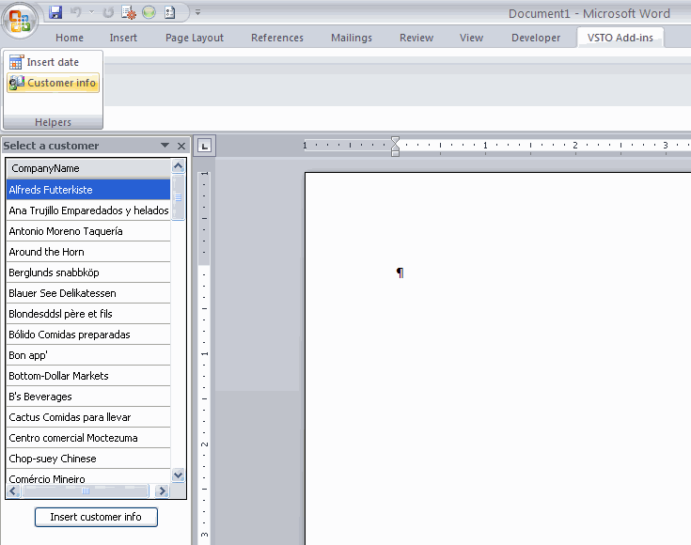Click the paragraph mark in the document

tap(400, 272)
